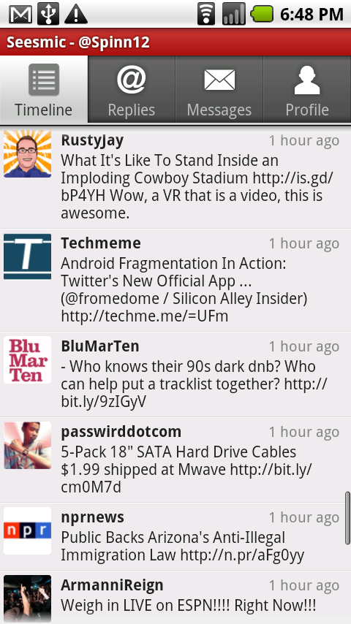Screen dimensions: 351x624
Task: Tap the npr logo avatar
Action: [x=28, y=531]
